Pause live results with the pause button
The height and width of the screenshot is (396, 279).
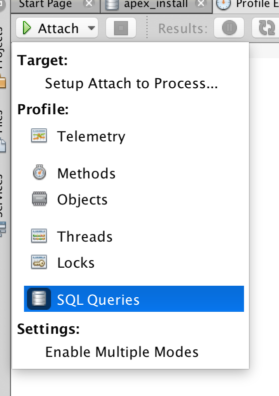[229, 28]
